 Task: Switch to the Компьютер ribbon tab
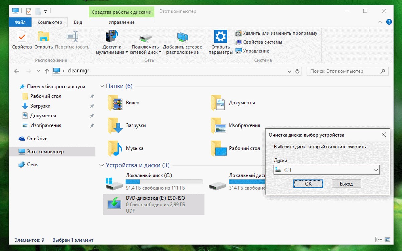[50, 22]
